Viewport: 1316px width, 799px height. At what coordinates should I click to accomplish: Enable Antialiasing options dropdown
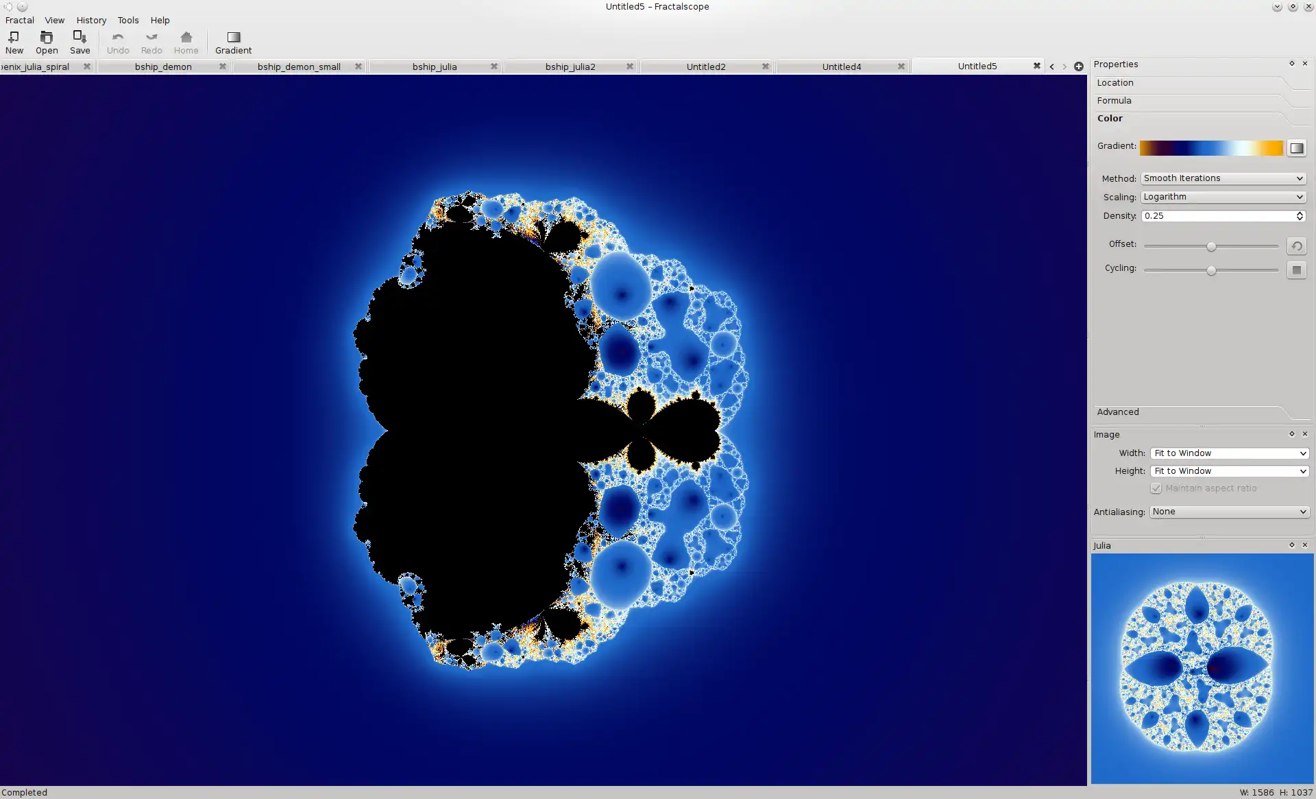point(1228,511)
